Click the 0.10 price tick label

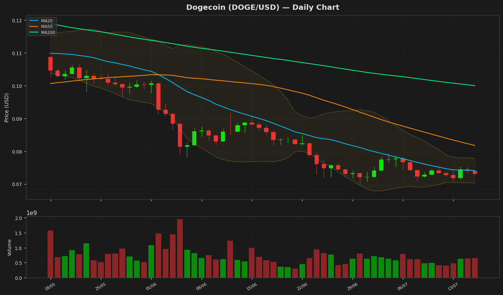[16, 86]
